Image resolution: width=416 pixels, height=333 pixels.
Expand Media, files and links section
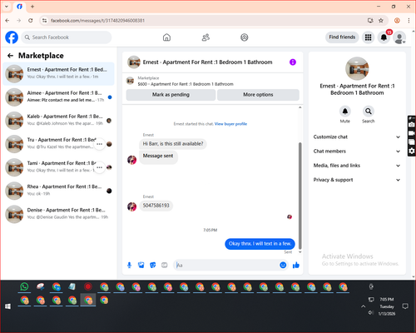tap(357, 166)
